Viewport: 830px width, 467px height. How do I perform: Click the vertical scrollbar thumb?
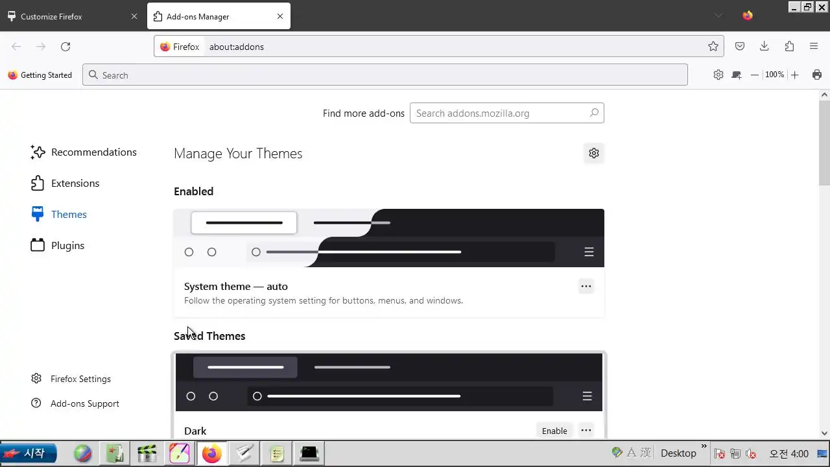[x=825, y=144]
